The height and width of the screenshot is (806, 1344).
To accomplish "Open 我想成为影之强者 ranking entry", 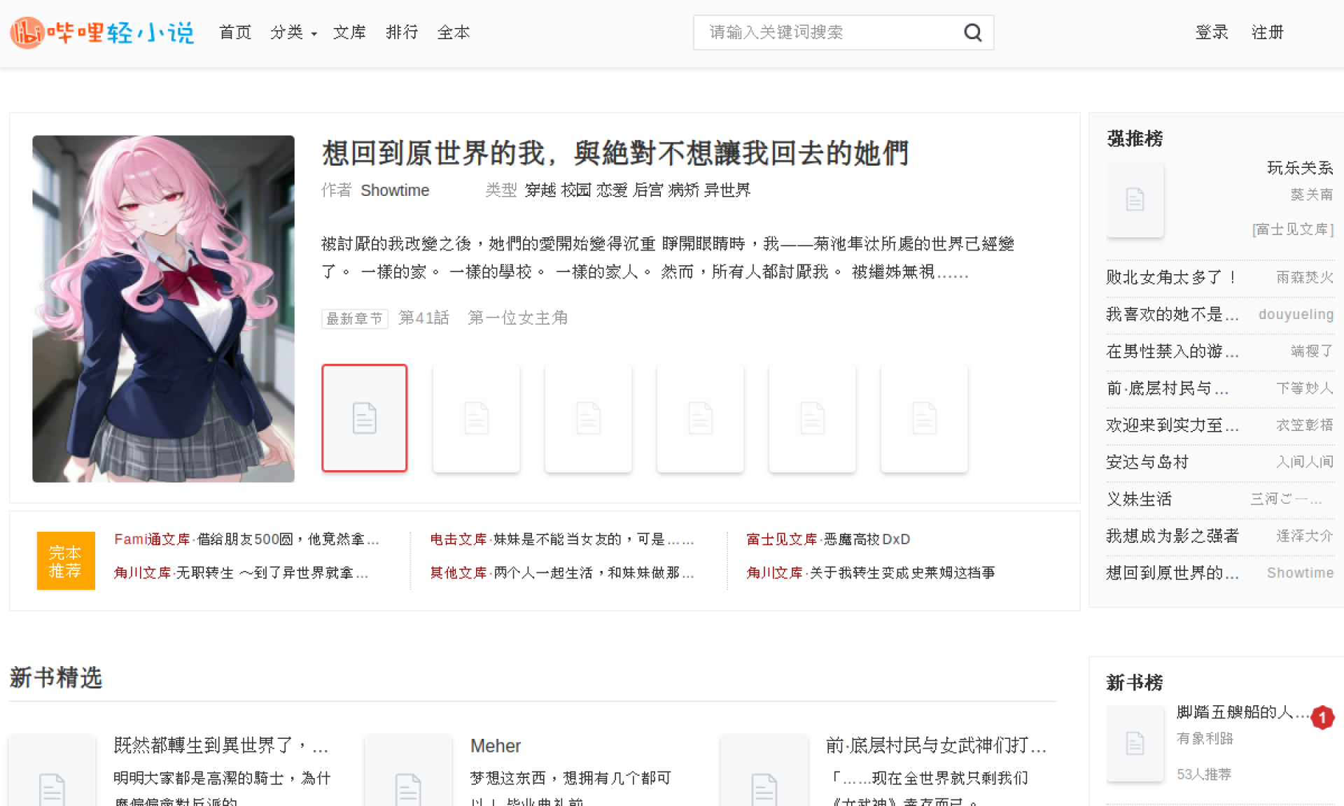I will [x=1172, y=536].
